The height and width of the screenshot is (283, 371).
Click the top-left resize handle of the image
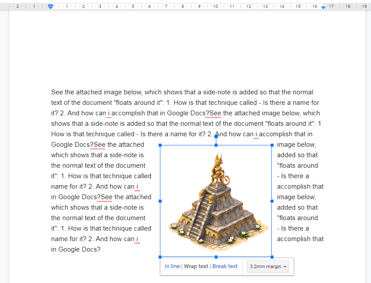[160, 145]
